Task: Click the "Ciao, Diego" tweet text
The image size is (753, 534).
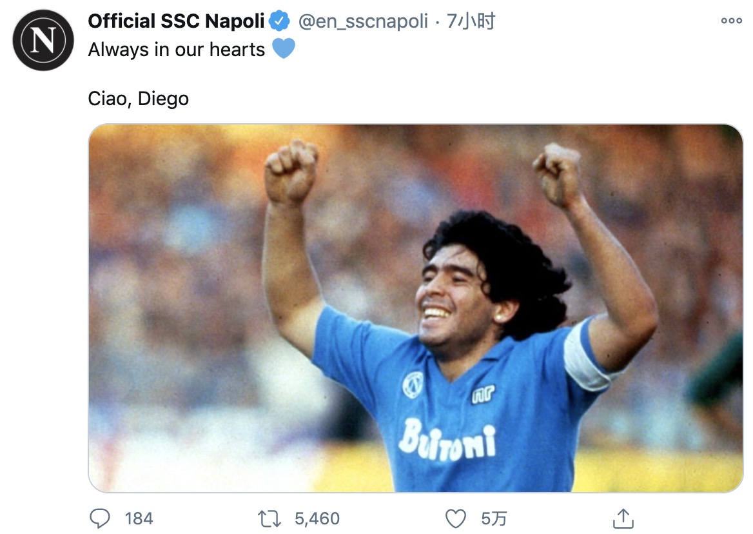Action: pyautogui.click(x=138, y=99)
